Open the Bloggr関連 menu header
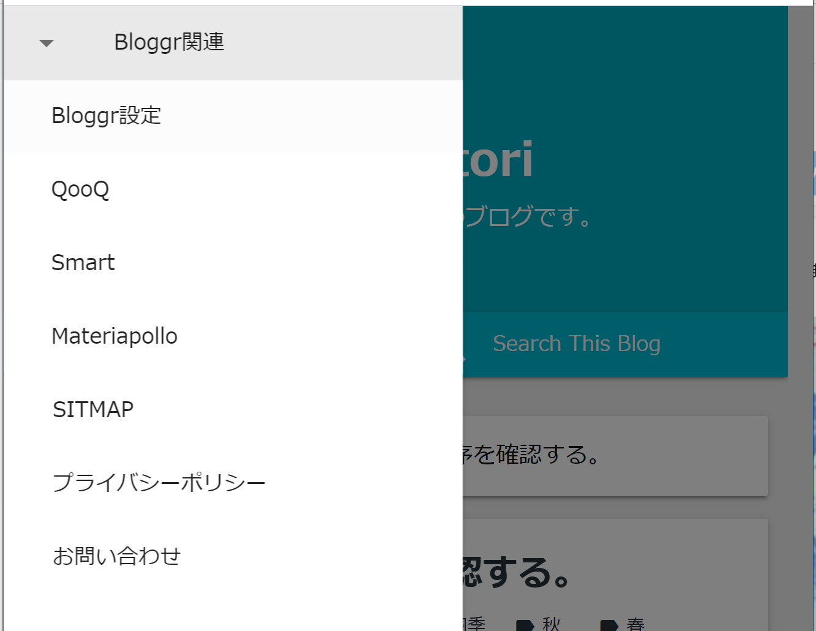 coord(233,43)
